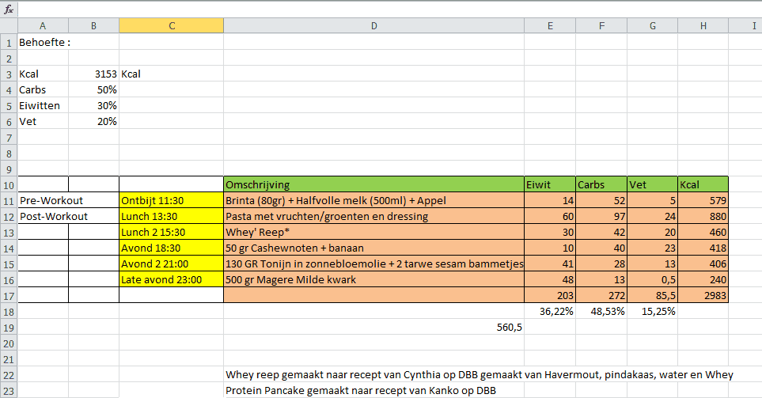Select the cell containing 3153
The image size is (762, 398).
[93, 74]
